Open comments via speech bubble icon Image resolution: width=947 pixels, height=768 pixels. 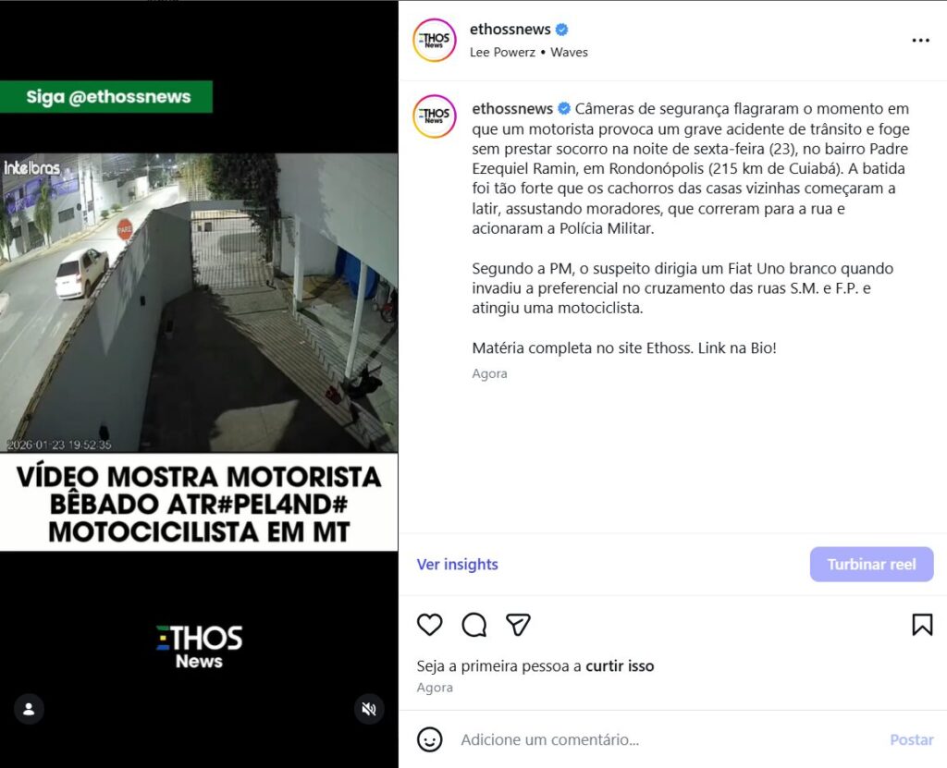point(474,625)
